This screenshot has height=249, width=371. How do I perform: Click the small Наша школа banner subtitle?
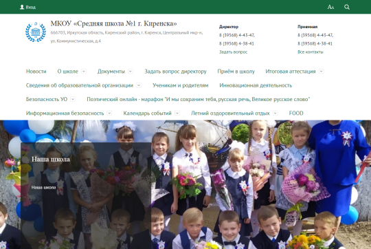(43, 187)
